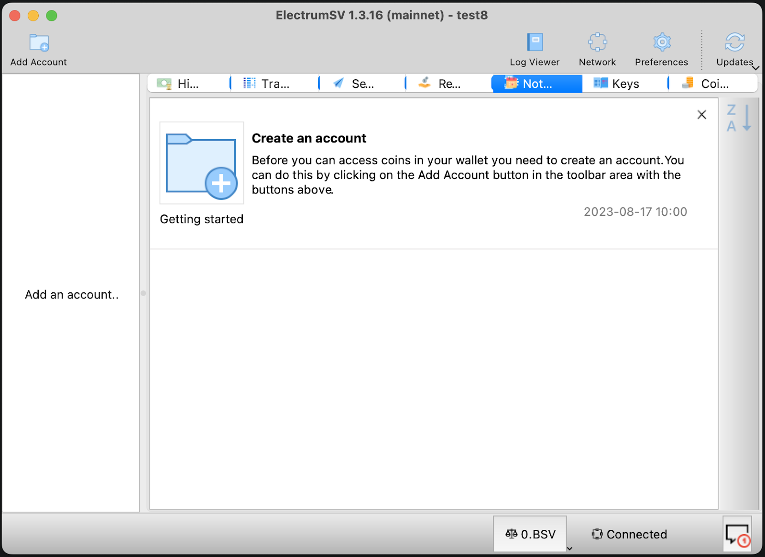The height and width of the screenshot is (557, 765).
Task: Click the 'Create an account' heading
Action: coord(309,138)
